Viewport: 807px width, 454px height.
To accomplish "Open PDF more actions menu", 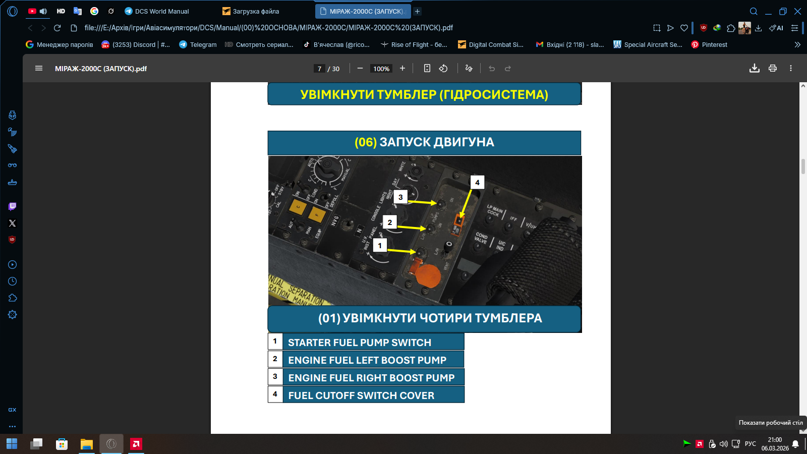I will point(790,69).
